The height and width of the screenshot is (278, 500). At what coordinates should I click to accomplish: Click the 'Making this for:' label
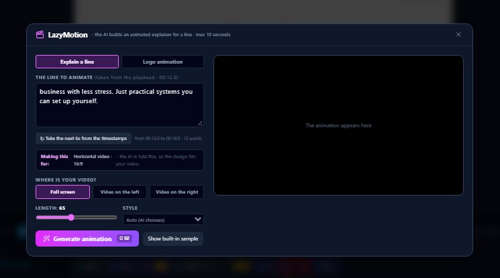point(54,160)
